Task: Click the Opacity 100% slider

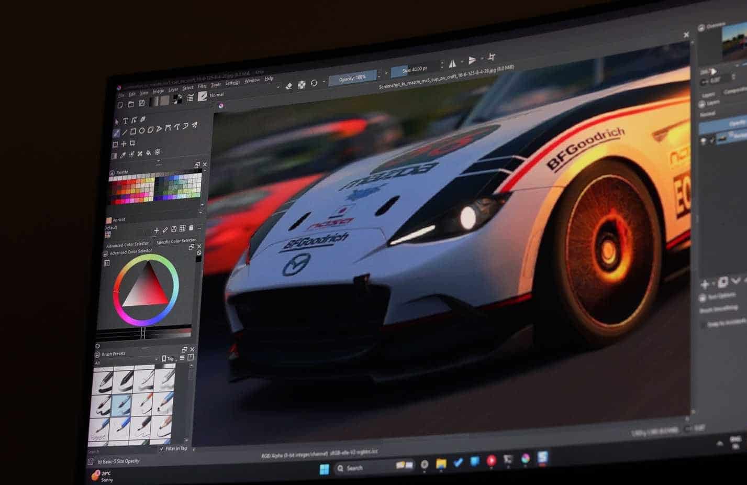Action: 352,78
